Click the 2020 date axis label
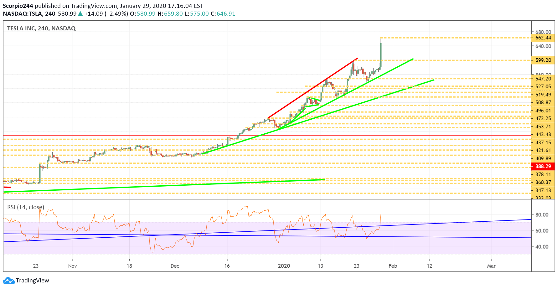This screenshot has width=558, height=289. tap(284, 266)
